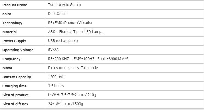204x110 pixels.
Task: Select the 5V/2A voltage value
Action: 53,50
